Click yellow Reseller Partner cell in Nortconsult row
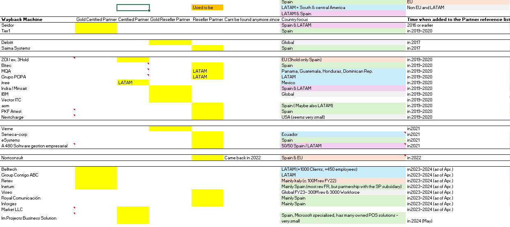 (208, 158)
